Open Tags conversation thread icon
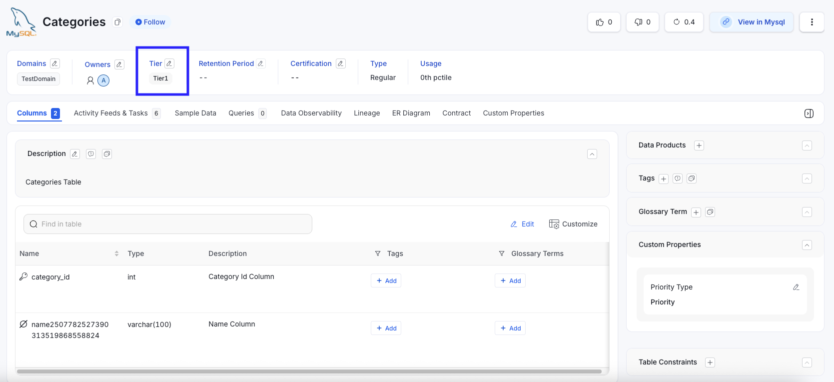This screenshot has height=382, width=834. (x=692, y=178)
